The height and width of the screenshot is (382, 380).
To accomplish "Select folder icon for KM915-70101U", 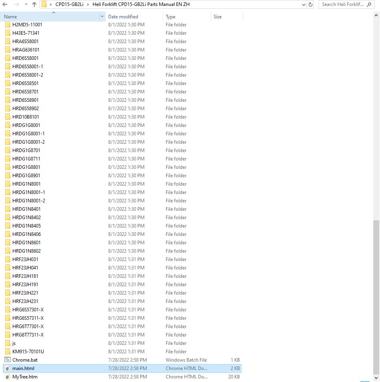I will coord(8,352).
